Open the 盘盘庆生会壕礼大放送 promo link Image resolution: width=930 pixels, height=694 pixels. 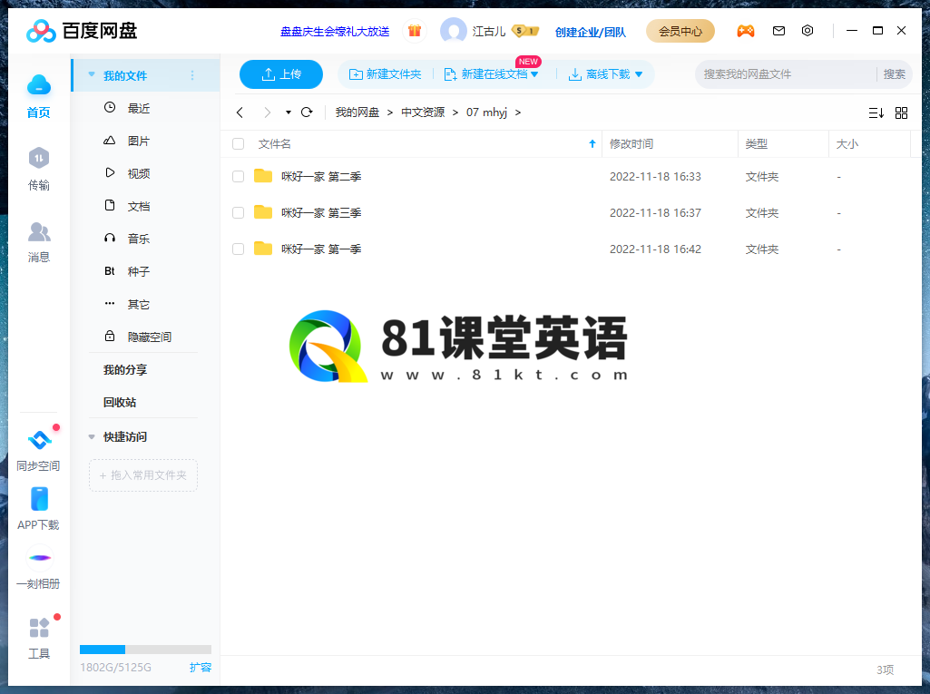pos(335,32)
